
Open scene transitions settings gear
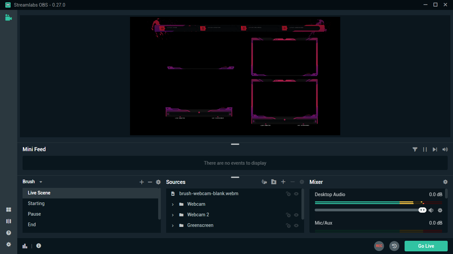tap(159, 182)
